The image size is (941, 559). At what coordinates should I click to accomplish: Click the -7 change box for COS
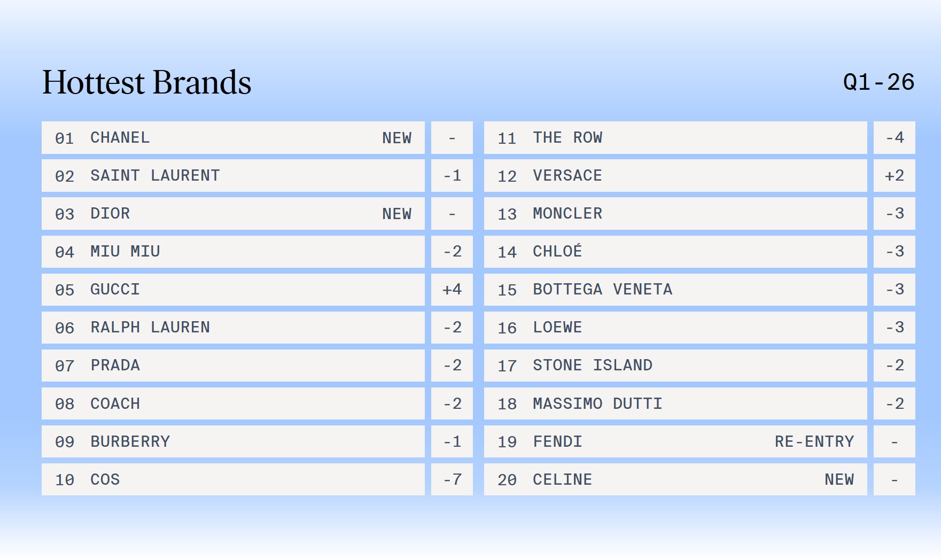[x=452, y=479]
